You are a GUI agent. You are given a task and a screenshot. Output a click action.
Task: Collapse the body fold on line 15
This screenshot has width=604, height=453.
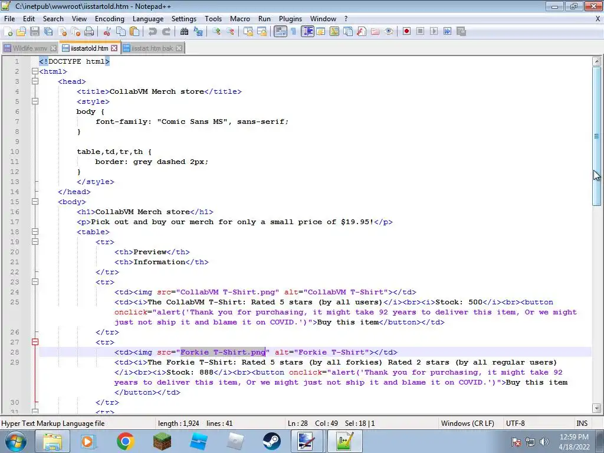(35, 202)
